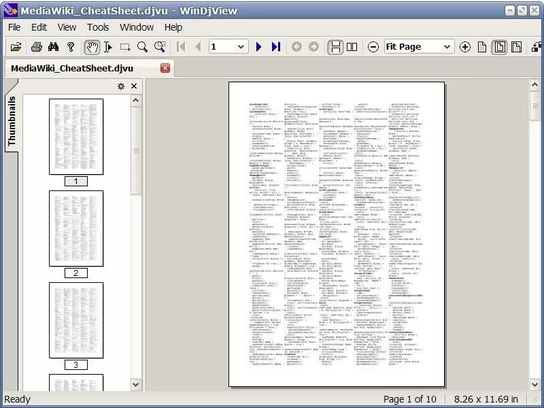Viewport: 544px width, 408px height.
Task: Toggle continuous layout mode
Action: [335, 47]
